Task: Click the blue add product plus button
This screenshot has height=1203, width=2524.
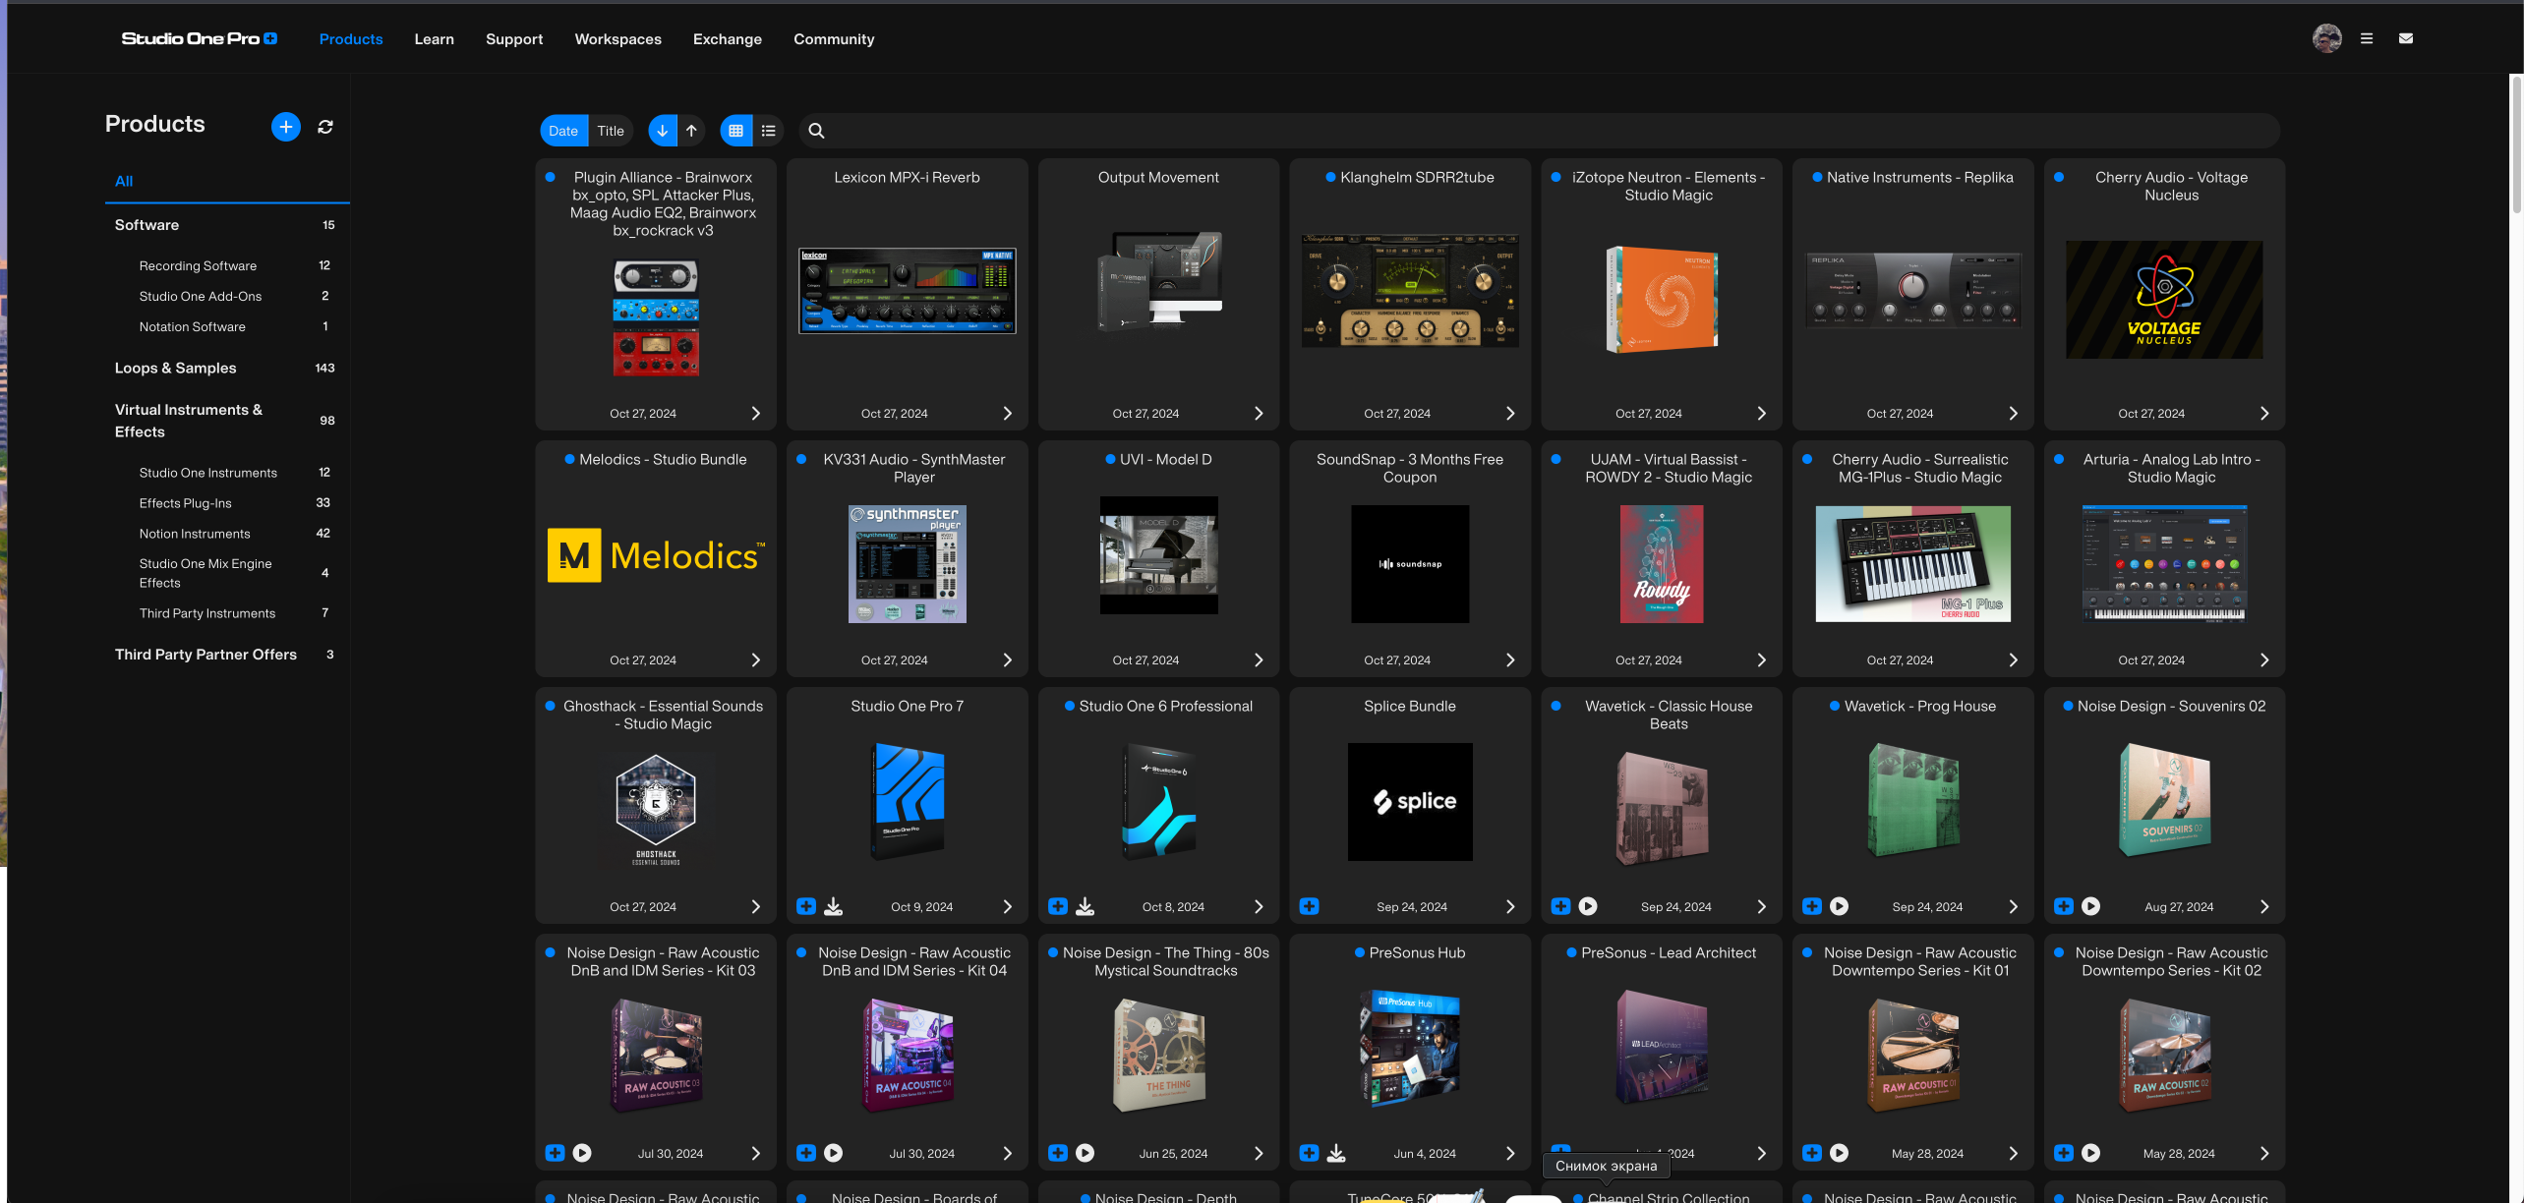Action: 285,127
